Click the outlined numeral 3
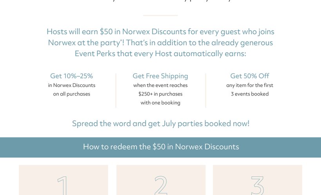The height and width of the screenshot is (195, 321). click(x=258, y=185)
